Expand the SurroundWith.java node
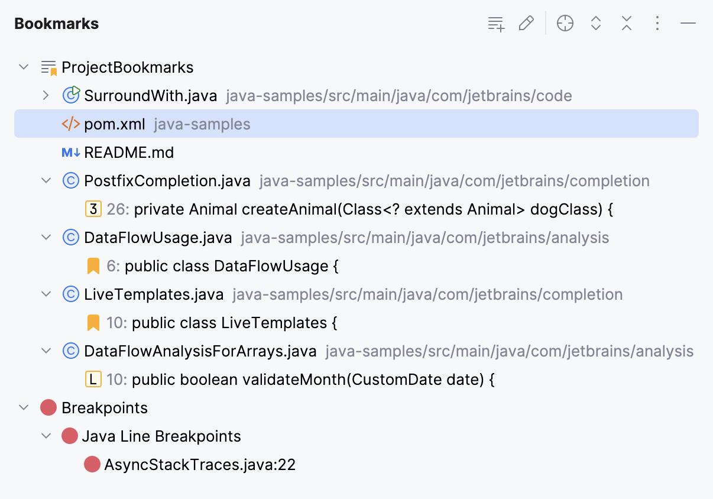Viewport: 713px width, 499px height. (x=46, y=95)
